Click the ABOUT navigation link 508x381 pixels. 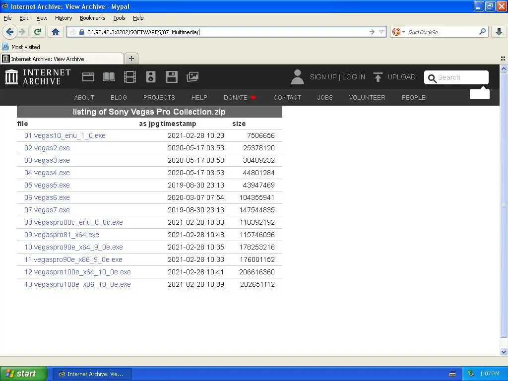point(84,98)
